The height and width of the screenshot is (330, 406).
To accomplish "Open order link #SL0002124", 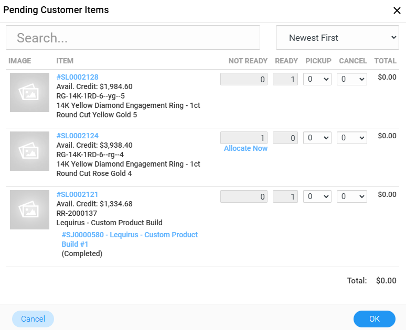I will tap(77, 136).
